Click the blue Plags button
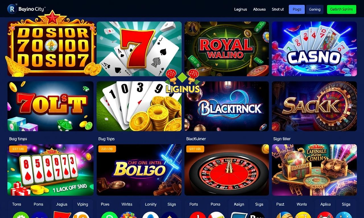This screenshot has width=364, height=218. click(x=297, y=9)
